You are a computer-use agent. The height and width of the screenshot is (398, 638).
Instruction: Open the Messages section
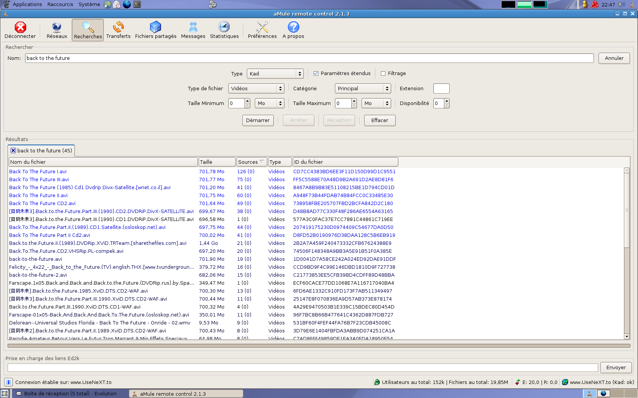(193, 30)
